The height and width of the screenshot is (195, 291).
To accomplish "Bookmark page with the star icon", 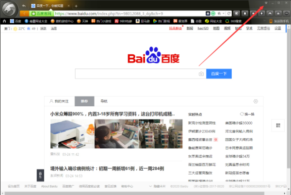I will point(219,14).
